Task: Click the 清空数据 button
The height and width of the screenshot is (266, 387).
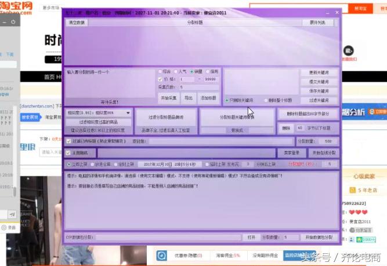Action: pyautogui.click(x=77, y=23)
